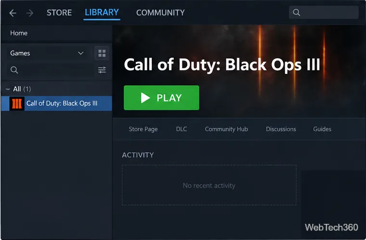Click the ACTIVITY section heading

point(138,155)
